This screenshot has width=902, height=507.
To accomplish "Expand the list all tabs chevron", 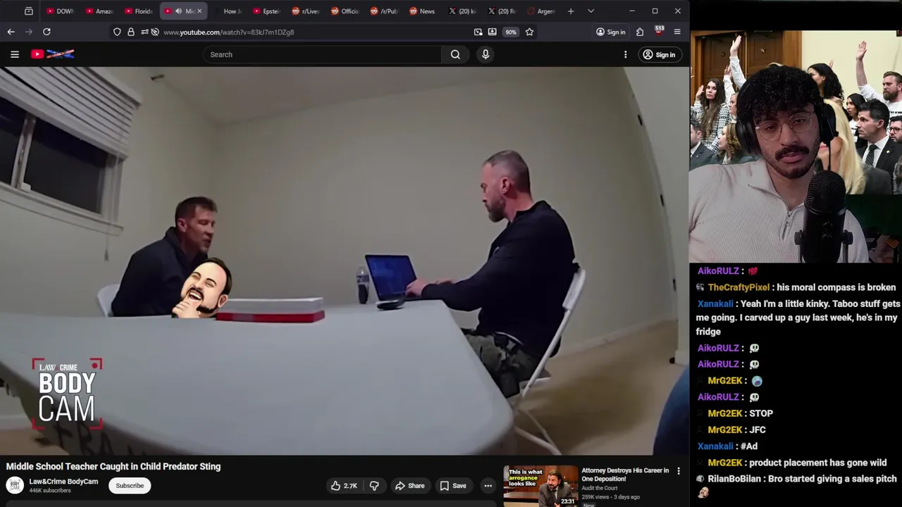I will pos(591,11).
